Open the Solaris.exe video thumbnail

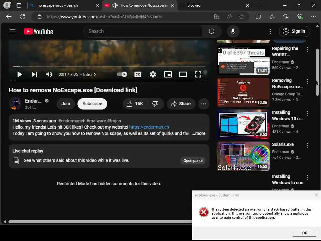243,156
